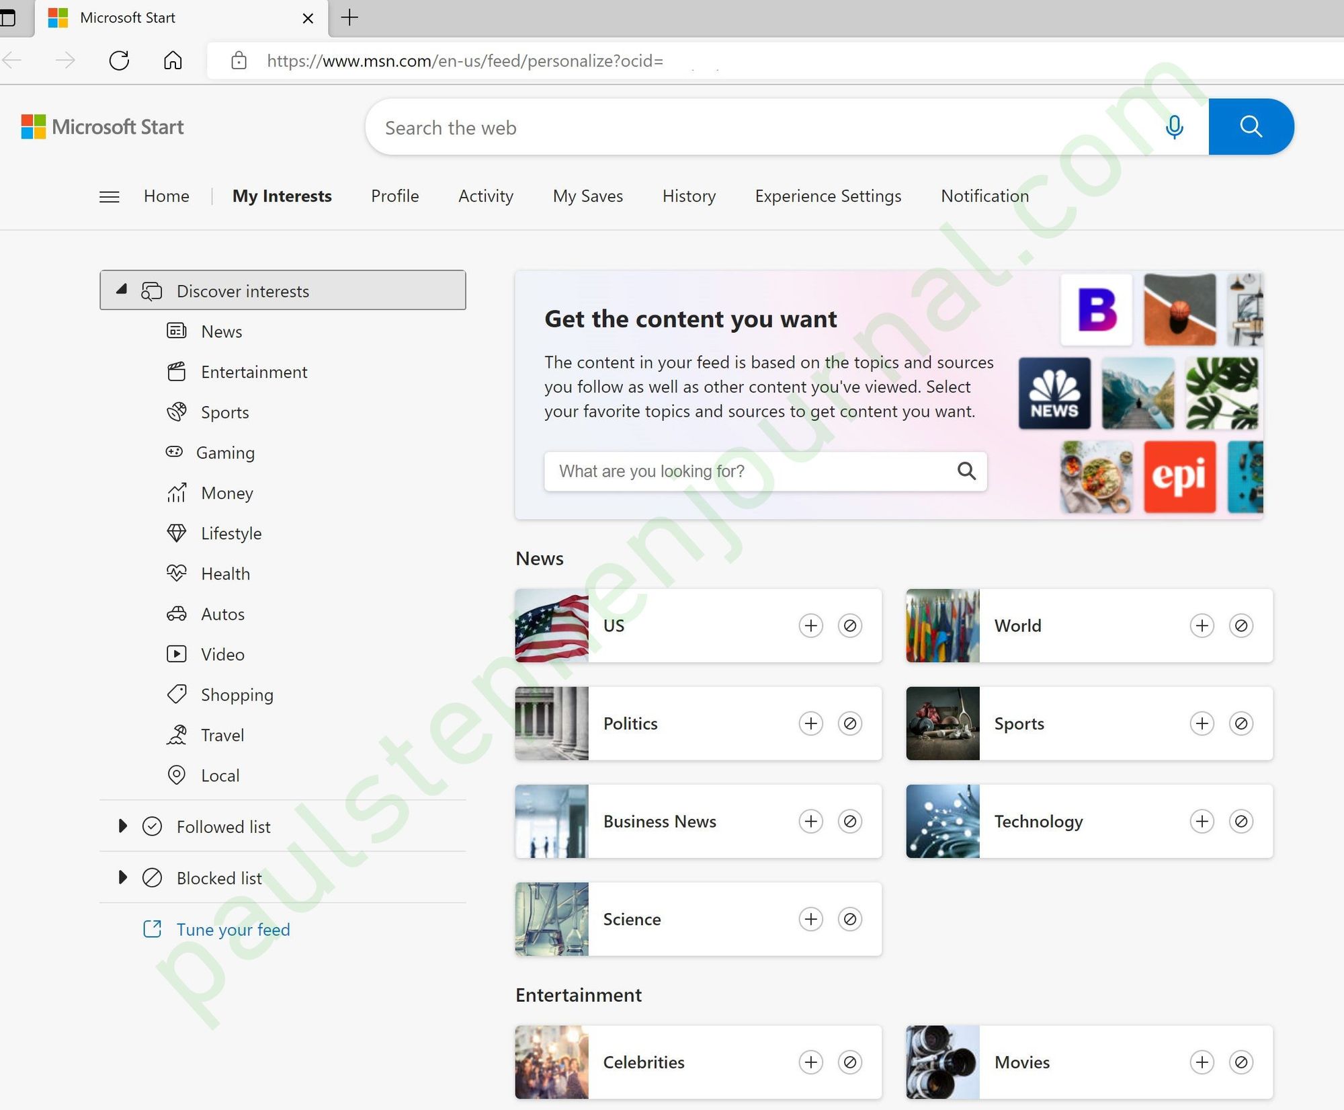Expand the Blocked list

[122, 877]
